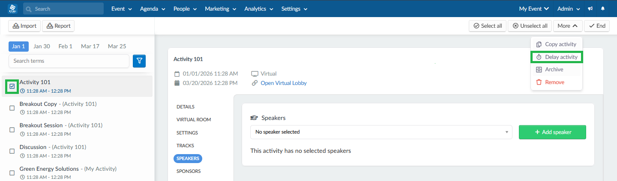This screenshot has width=617, height=181.
Task: Click the megaphone announcements icon
Action: tap(590, 9)
